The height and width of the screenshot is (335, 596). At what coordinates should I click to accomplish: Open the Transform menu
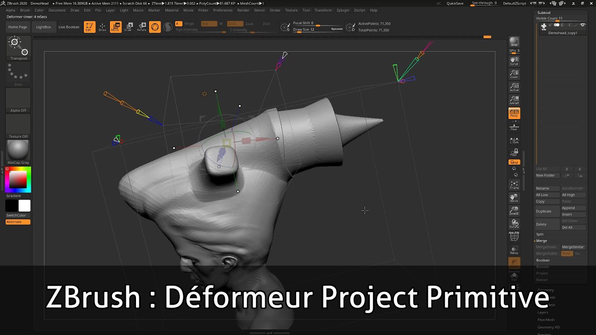pos(323,10)
